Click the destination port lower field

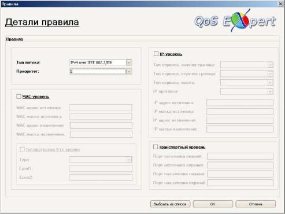click(x=240, y=174)
